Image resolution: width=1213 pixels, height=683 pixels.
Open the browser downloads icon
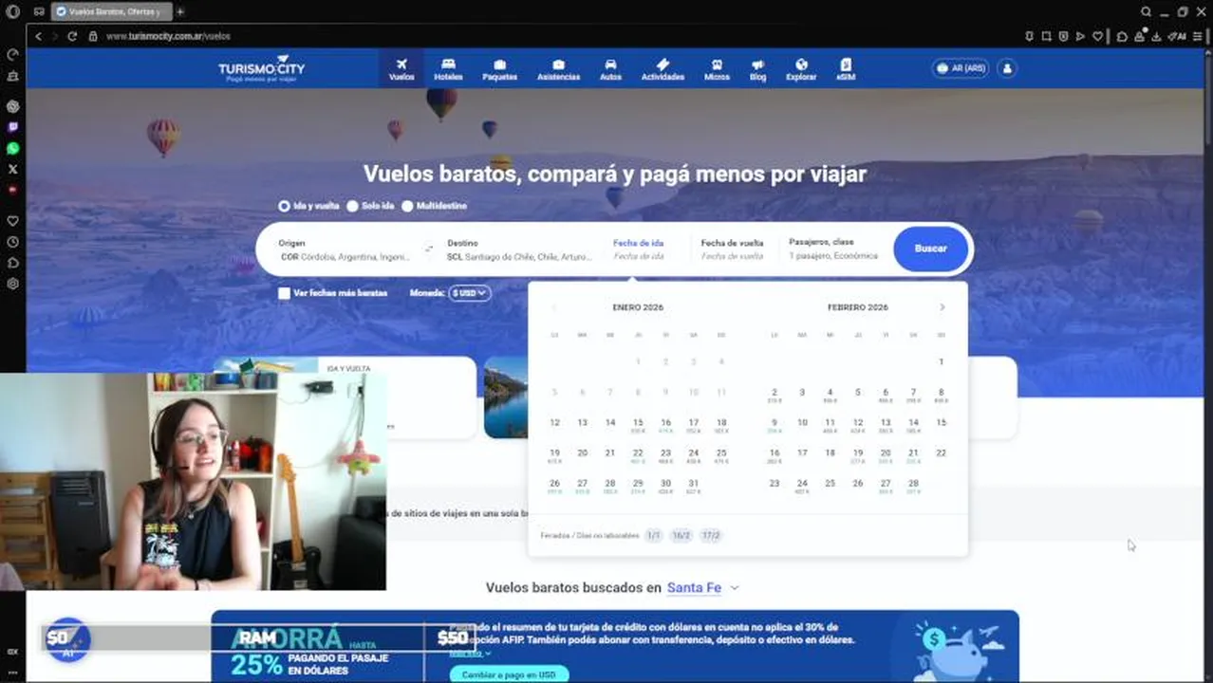1156,36
